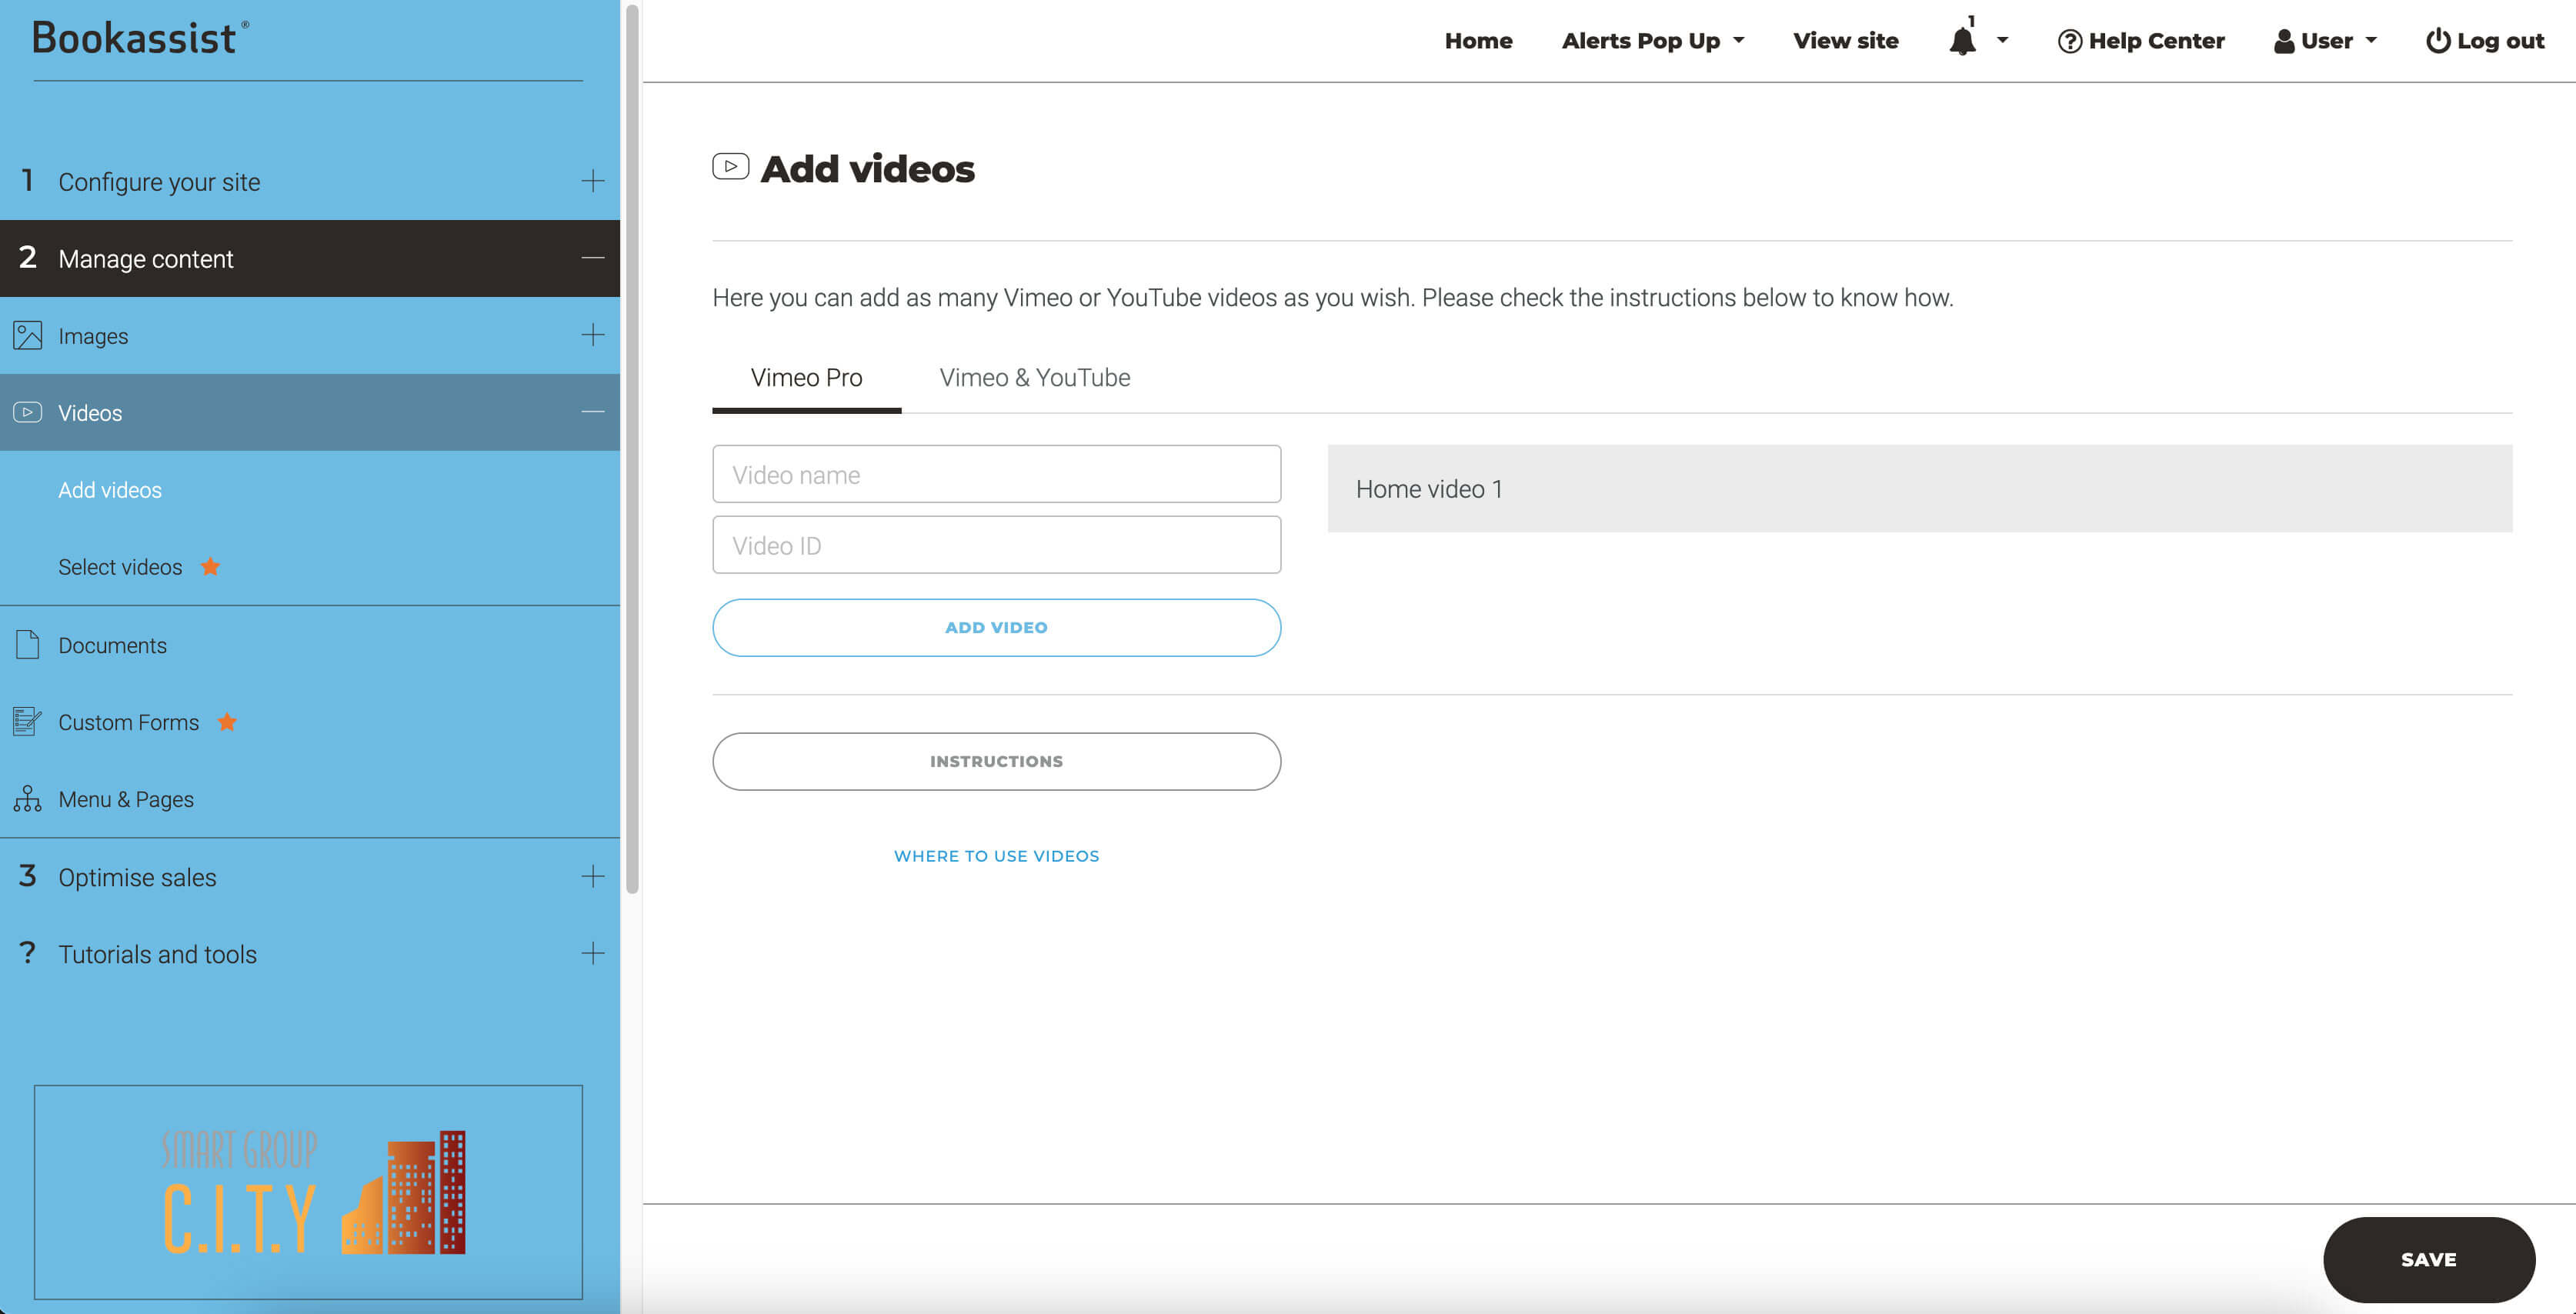The image size is (2576, 1314).
Task: Click the notification bell icon
Action: [x=1962, y=41]
